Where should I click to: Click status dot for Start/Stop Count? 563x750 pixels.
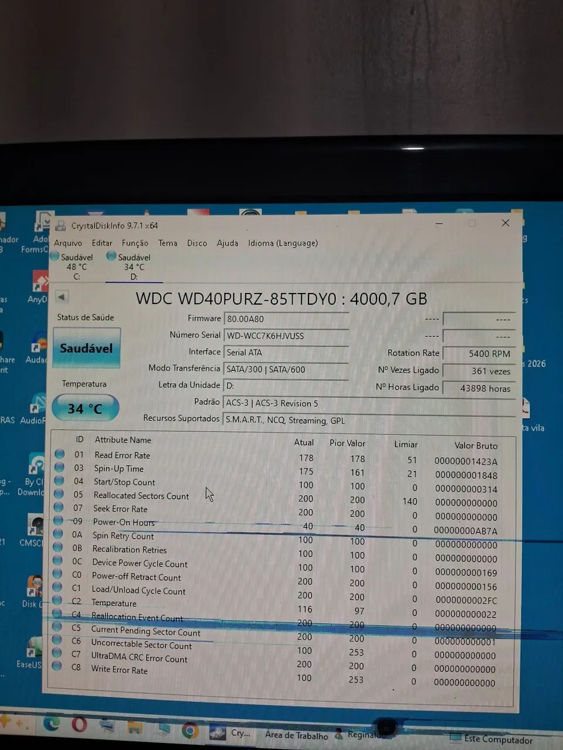pyautogui.click(x=59, y=481)
